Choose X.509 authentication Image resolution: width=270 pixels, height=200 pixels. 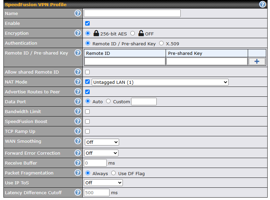[x=161, y=43]
